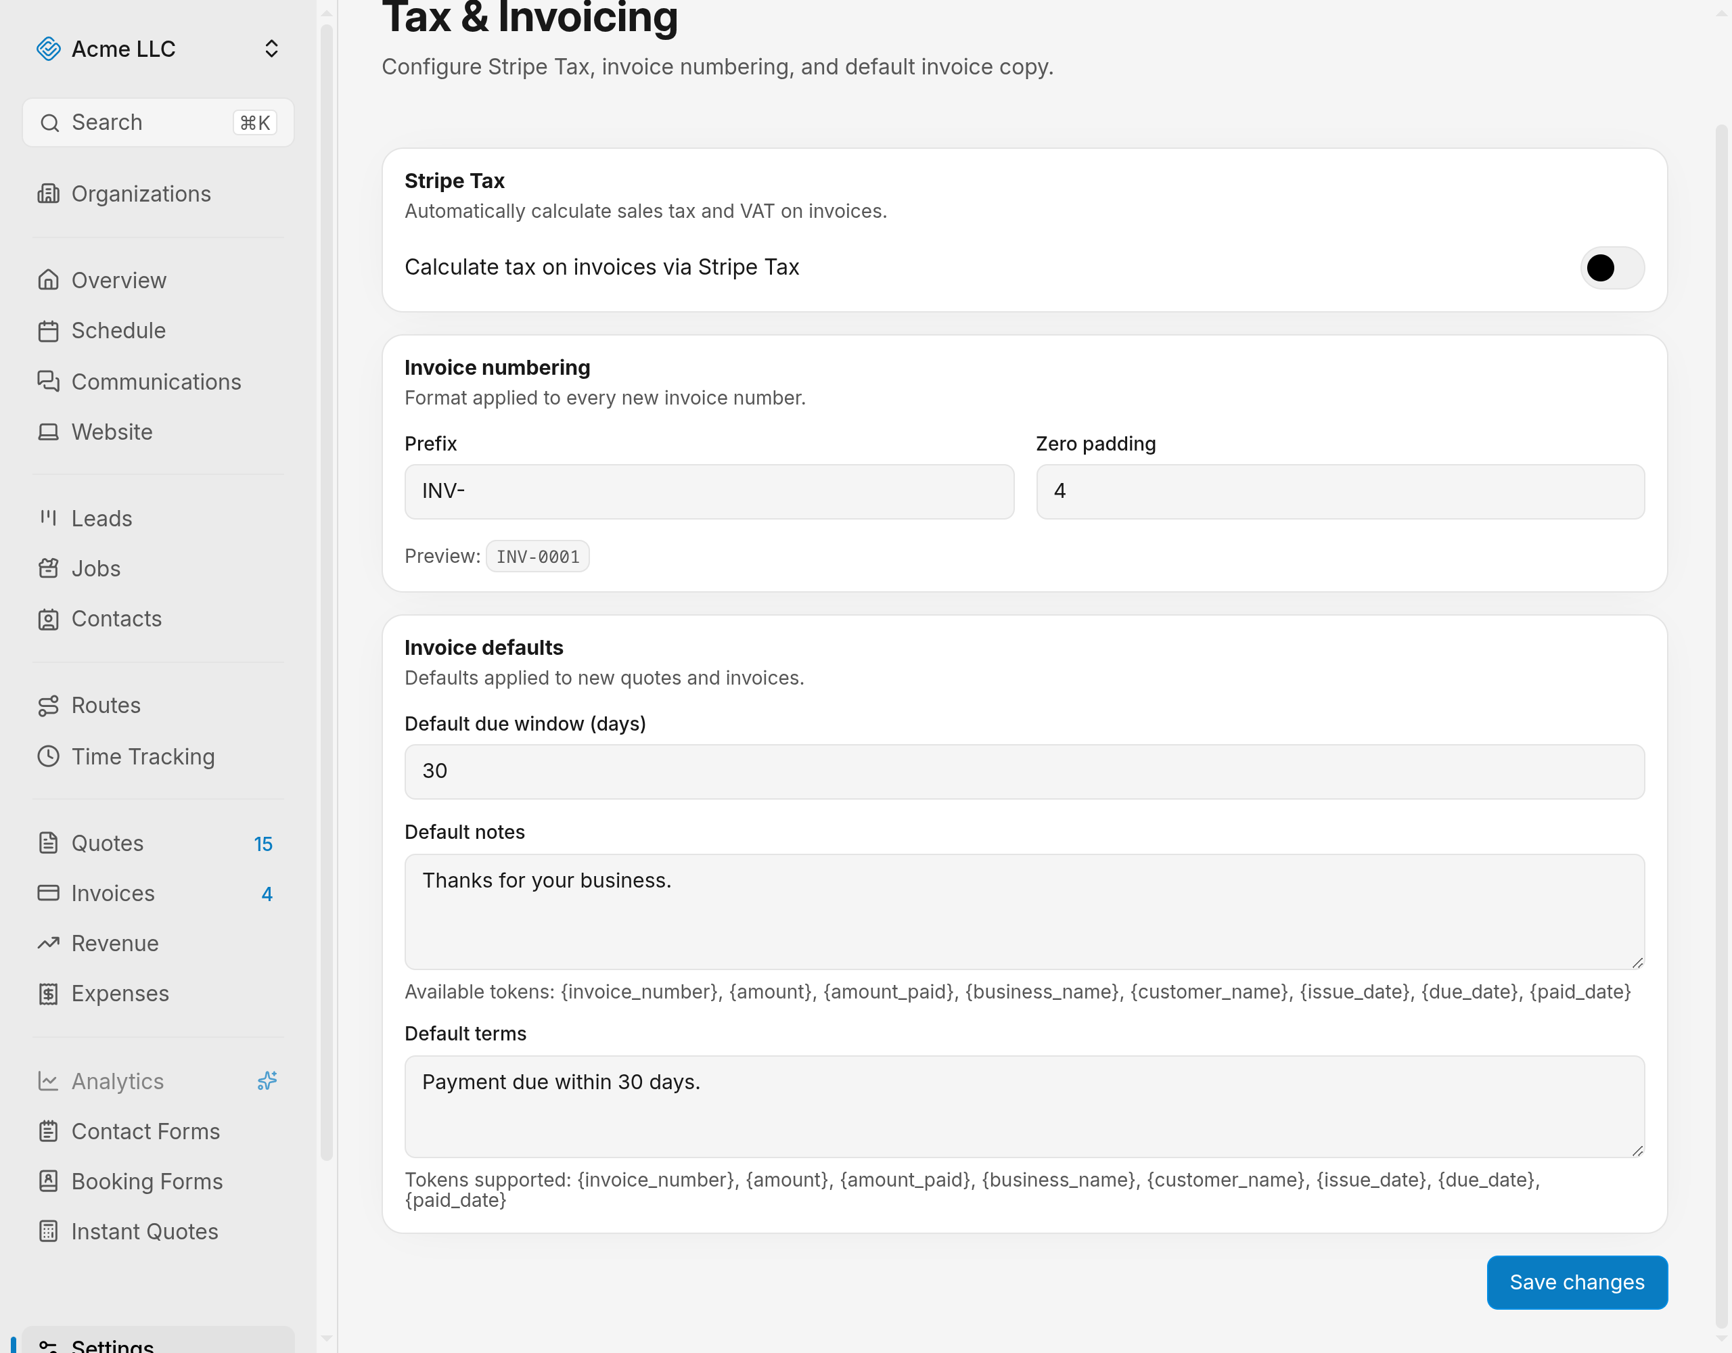This screenshot has width=1732, height=1353.
Task: Click the Routes icon in sidebar
Action: pyautogui.click(x=49, y=705)
